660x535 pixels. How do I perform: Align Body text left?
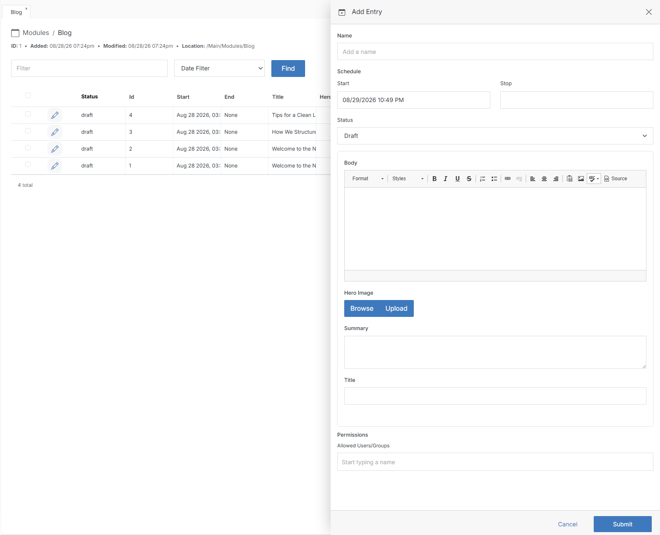point(533,179)
